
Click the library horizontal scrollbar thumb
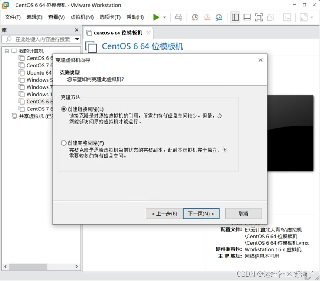(28, 267)
